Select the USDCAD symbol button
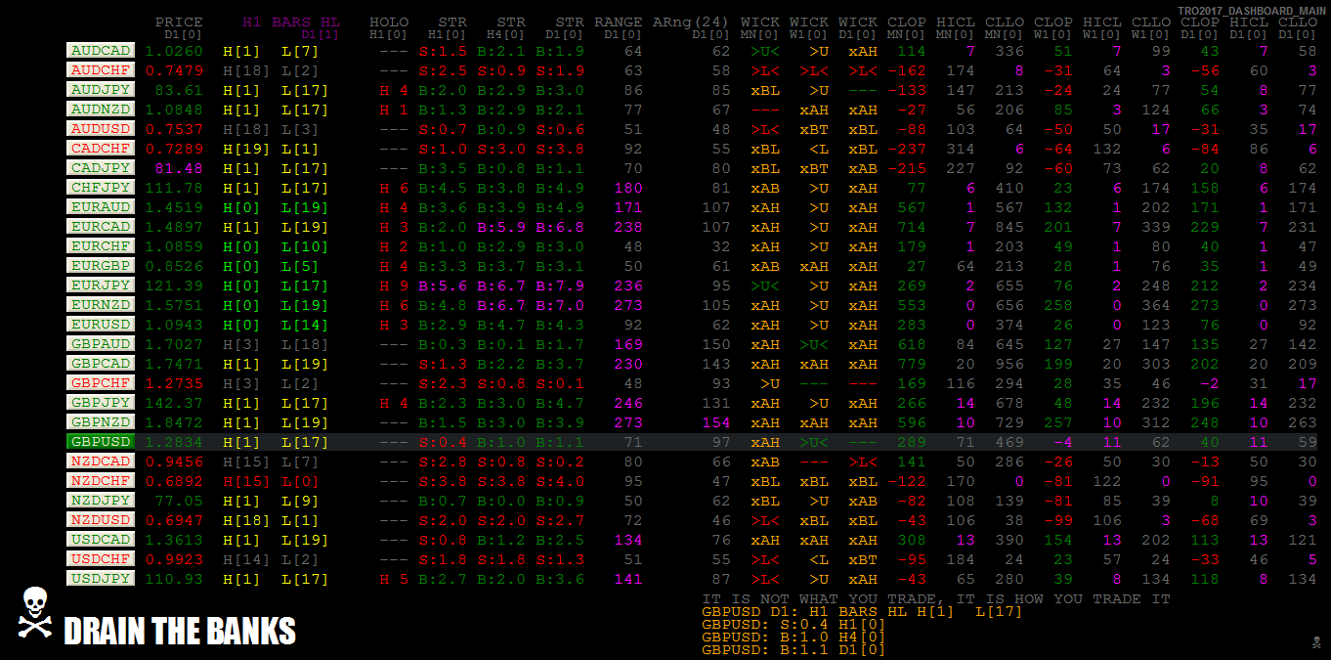 coord(101,539)
